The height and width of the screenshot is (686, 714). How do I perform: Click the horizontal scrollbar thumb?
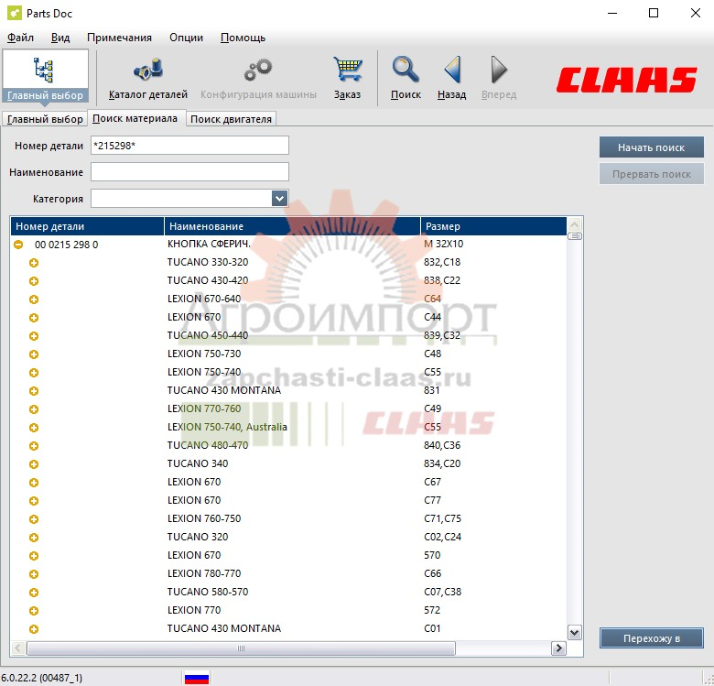(x=241, y=648)
